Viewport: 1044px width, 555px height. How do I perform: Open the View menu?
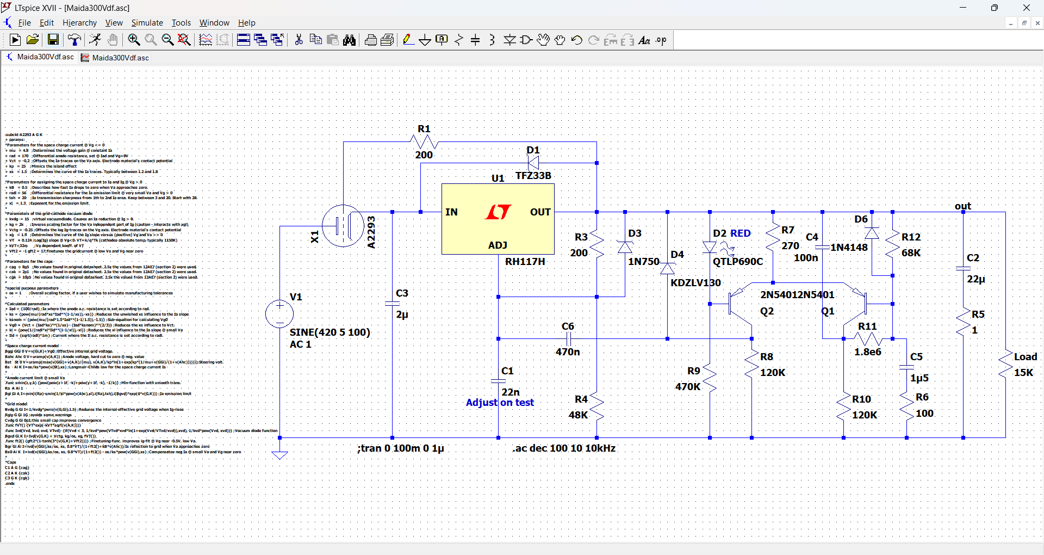114,23
